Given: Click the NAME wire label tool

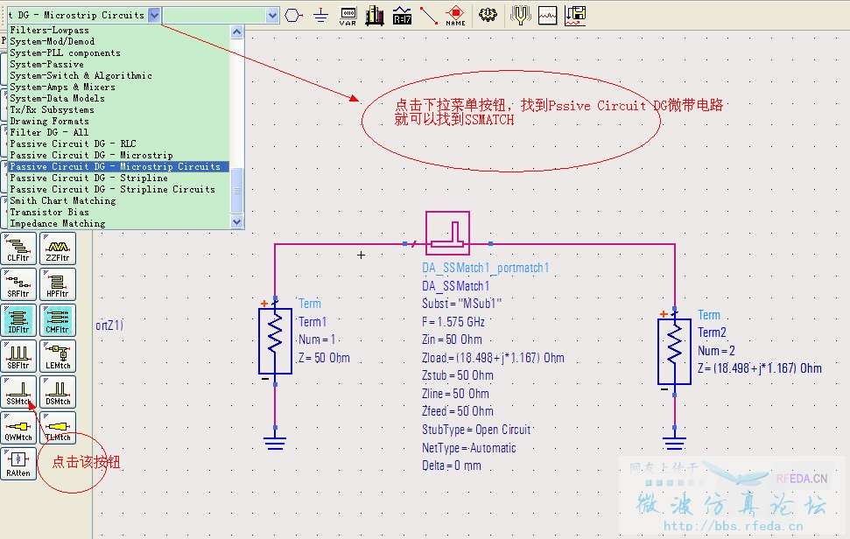Looking at the screenshot, I should tap(455, 16).
